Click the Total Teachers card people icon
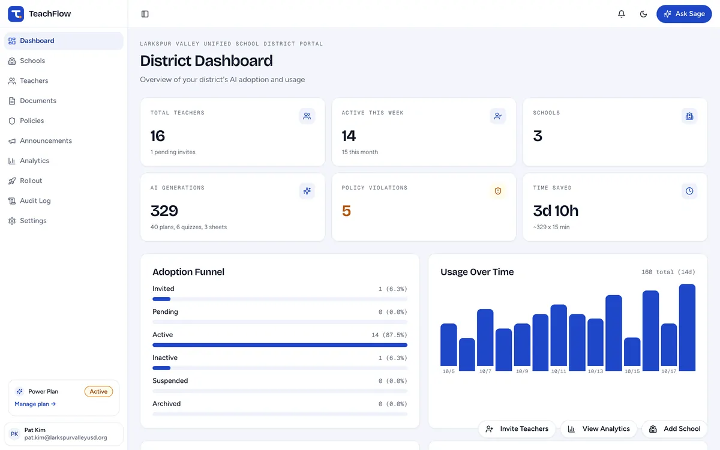The height and width of the screenshot is (450, 720). pyautogui.click(x=307, y=116)
